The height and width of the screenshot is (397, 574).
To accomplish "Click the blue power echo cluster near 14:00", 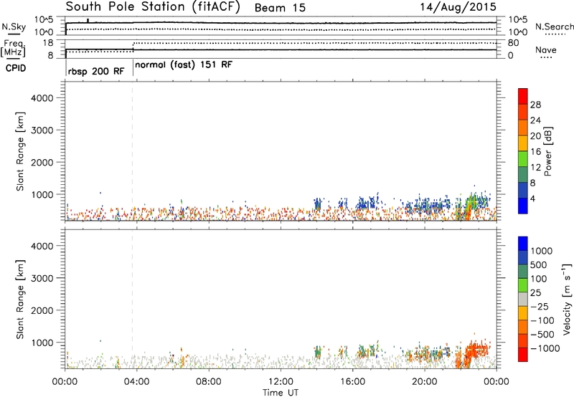I will click(318, 204).
